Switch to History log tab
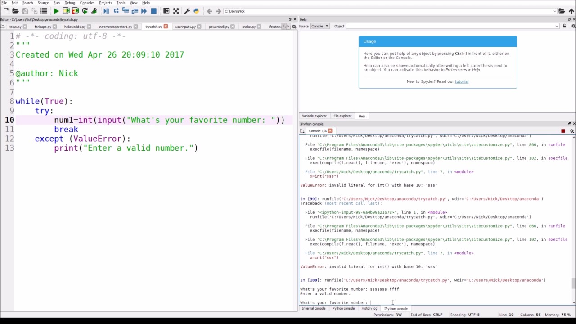576x324 pixels. [369, 309]
